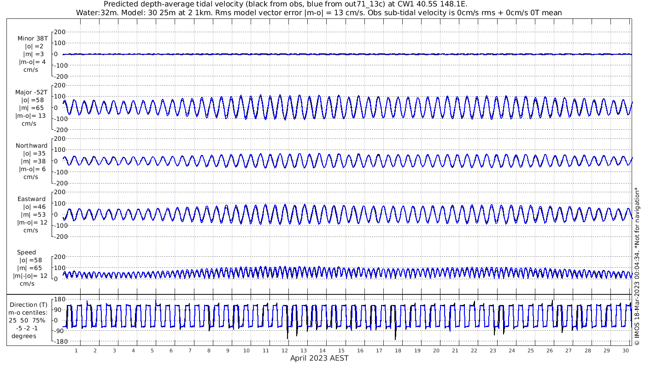Click the '200' tick of the Speed panel
Image resolution: width=645 pixels, height=368 pixels.
(x=60, y=256)
